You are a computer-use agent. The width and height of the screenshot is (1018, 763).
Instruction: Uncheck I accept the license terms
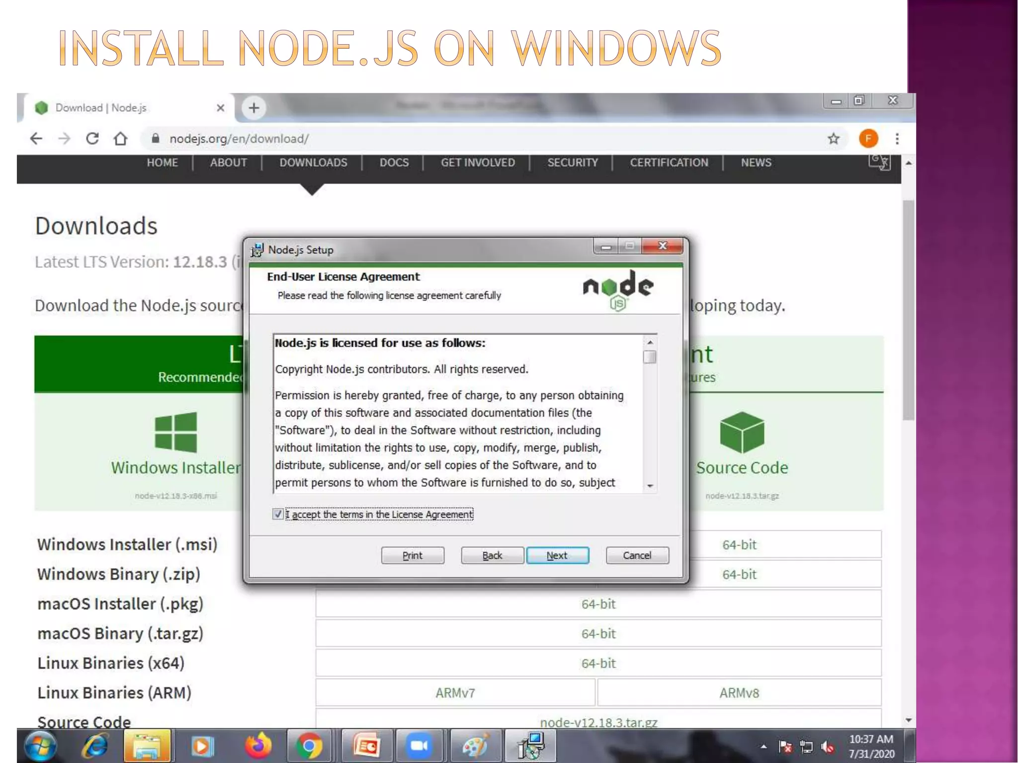tap(278, 514)
